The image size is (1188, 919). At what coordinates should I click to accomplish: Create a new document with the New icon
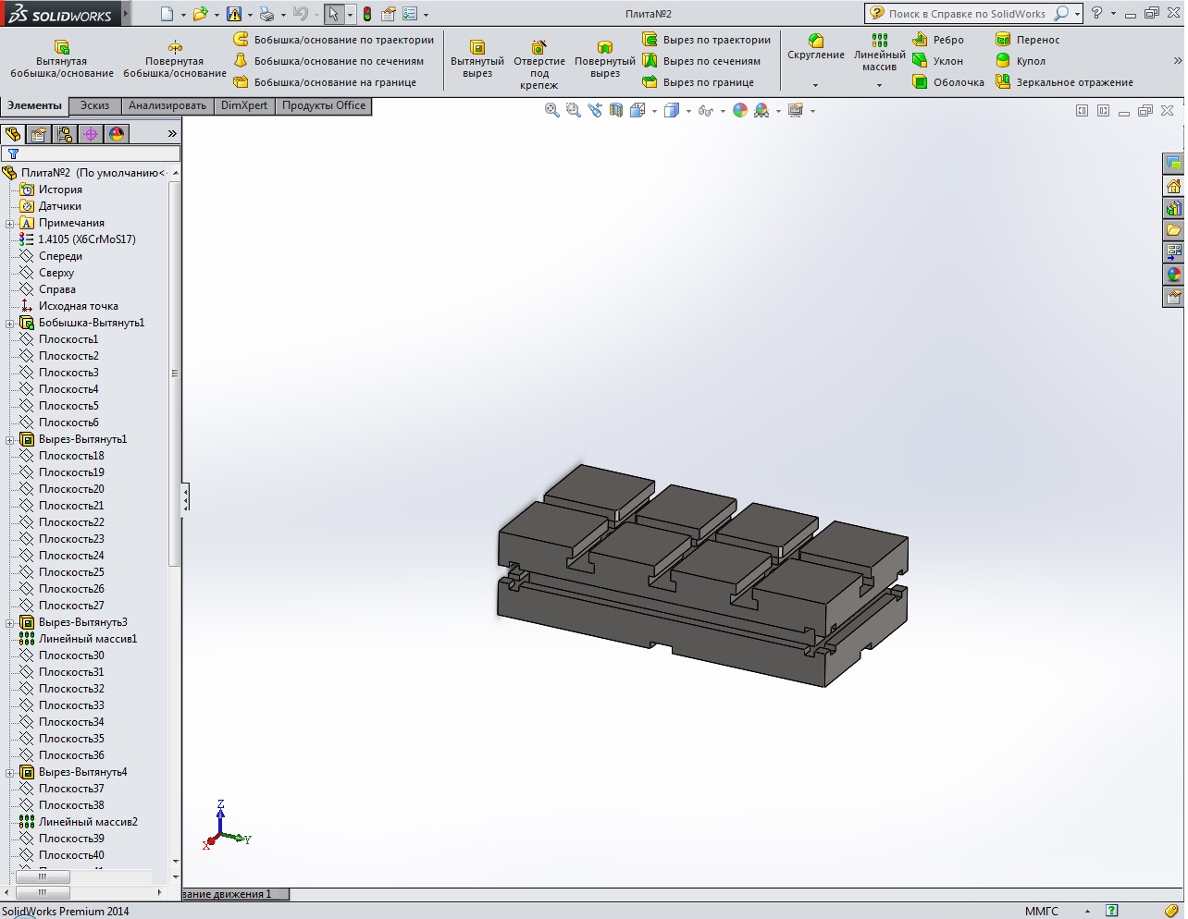[167, 14]
